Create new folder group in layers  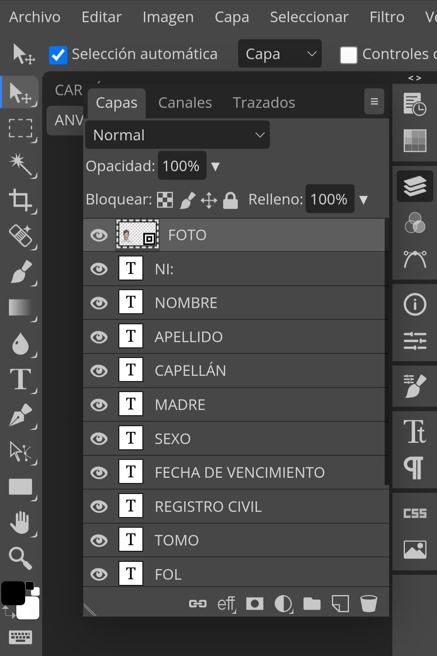pos(312,604)
